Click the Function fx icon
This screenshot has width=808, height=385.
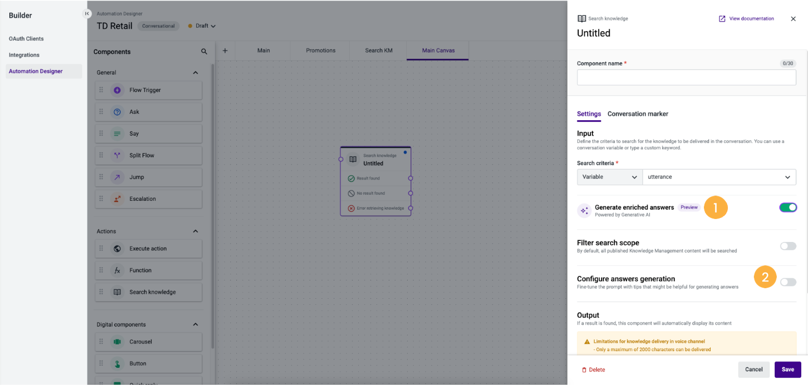coord(117,271)
